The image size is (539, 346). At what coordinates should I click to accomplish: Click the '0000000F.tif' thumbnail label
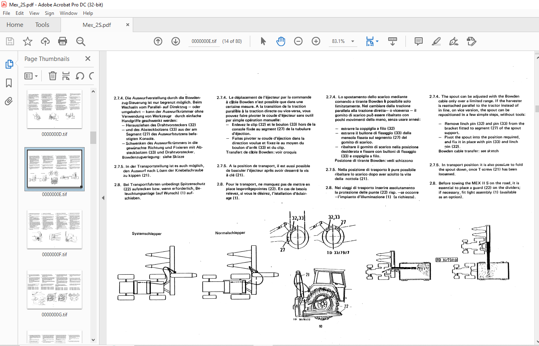[x=55, y=255]
